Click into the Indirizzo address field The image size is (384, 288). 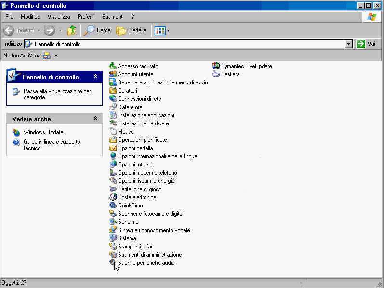pyautogui.click(x=185, y=44)
